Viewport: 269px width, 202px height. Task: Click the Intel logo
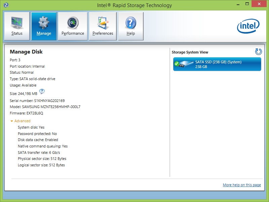coord(248,26)
